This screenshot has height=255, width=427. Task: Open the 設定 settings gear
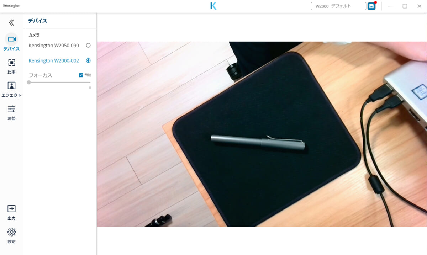pos(11,232)
